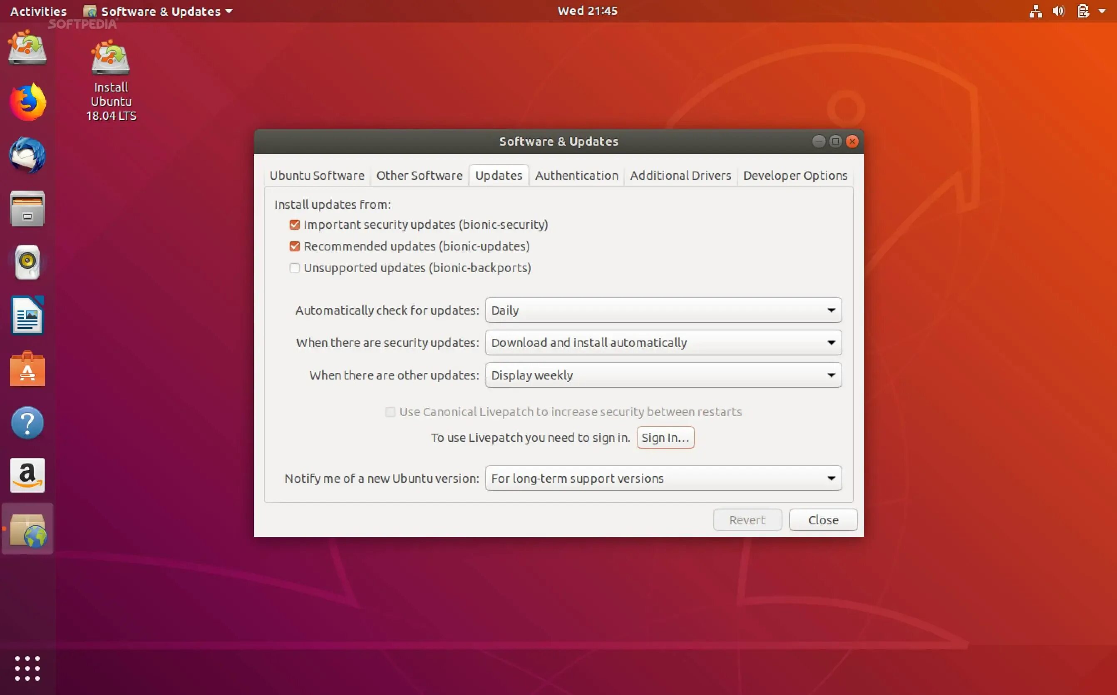The width and height of the screenshot is (1117, 695).
Task: Open Rhythmbox speaker icon in dock
Action: [x=27, y=262]
